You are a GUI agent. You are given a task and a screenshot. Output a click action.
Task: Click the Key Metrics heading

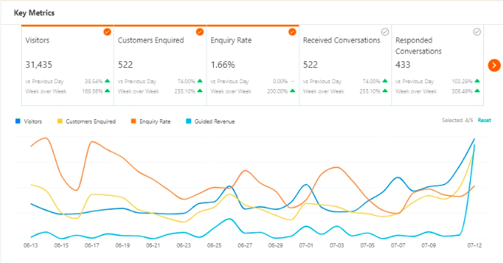(x=34, y=13)
